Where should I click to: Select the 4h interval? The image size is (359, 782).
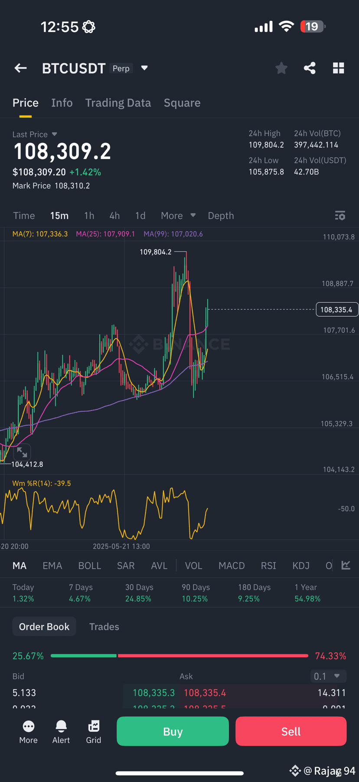(114, 215)
